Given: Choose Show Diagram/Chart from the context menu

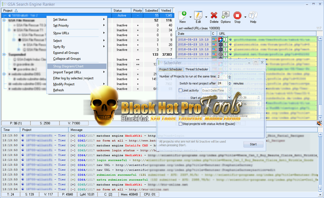Looking at the screenshot, I should pyautogui.click(x=77, y=66).
